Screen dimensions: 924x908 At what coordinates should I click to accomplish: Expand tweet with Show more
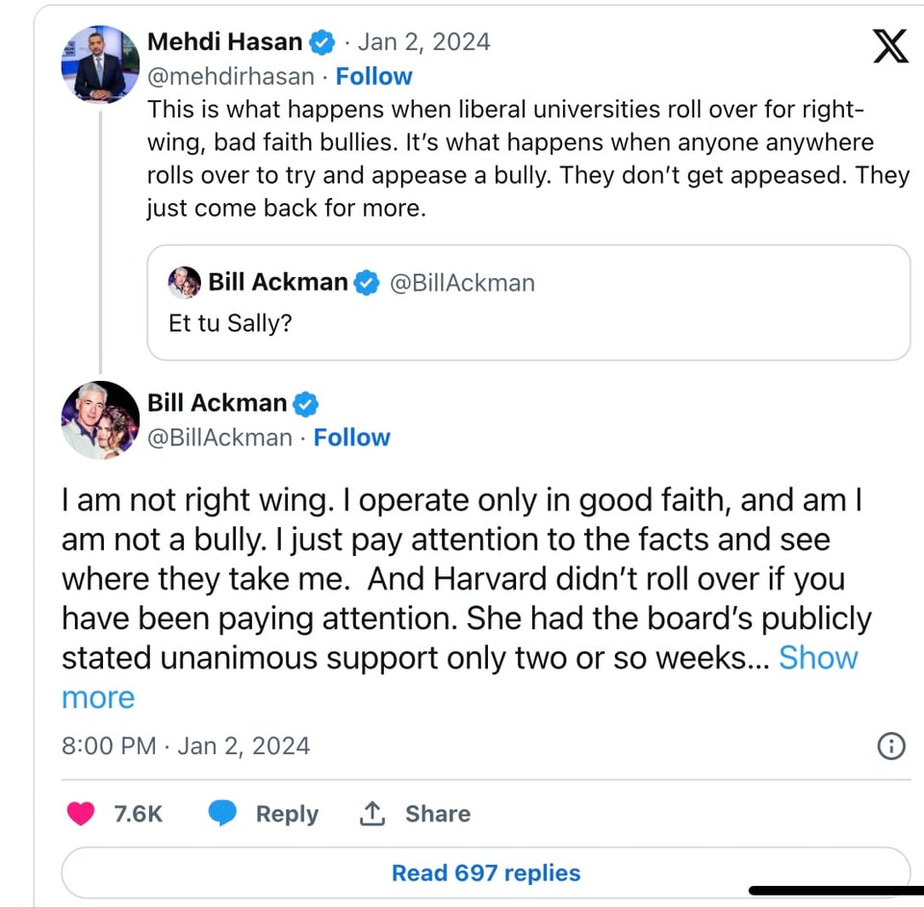(817, 658)
